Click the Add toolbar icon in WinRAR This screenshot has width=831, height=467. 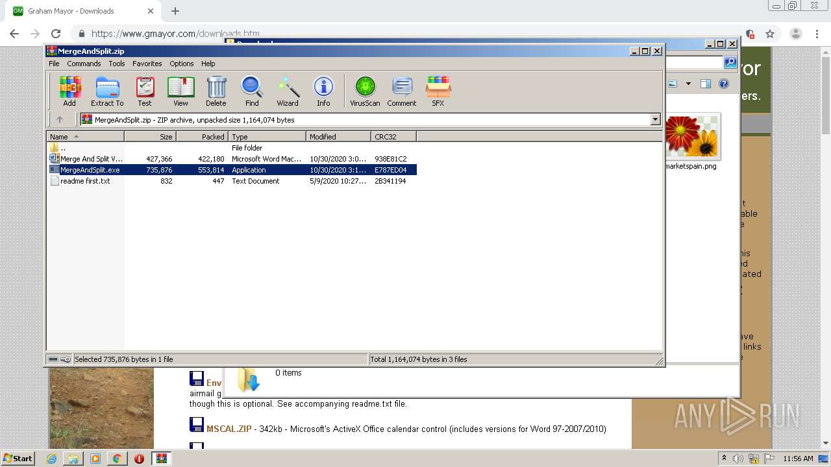69,91
